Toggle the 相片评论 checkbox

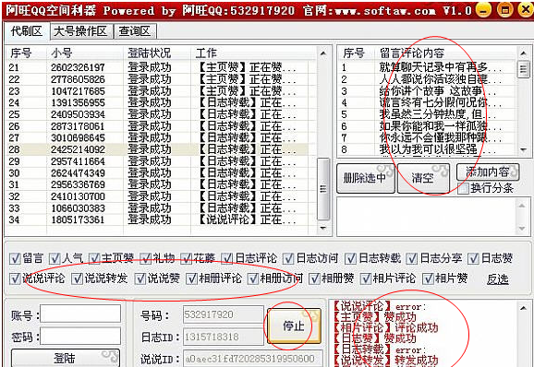[366, 278]
